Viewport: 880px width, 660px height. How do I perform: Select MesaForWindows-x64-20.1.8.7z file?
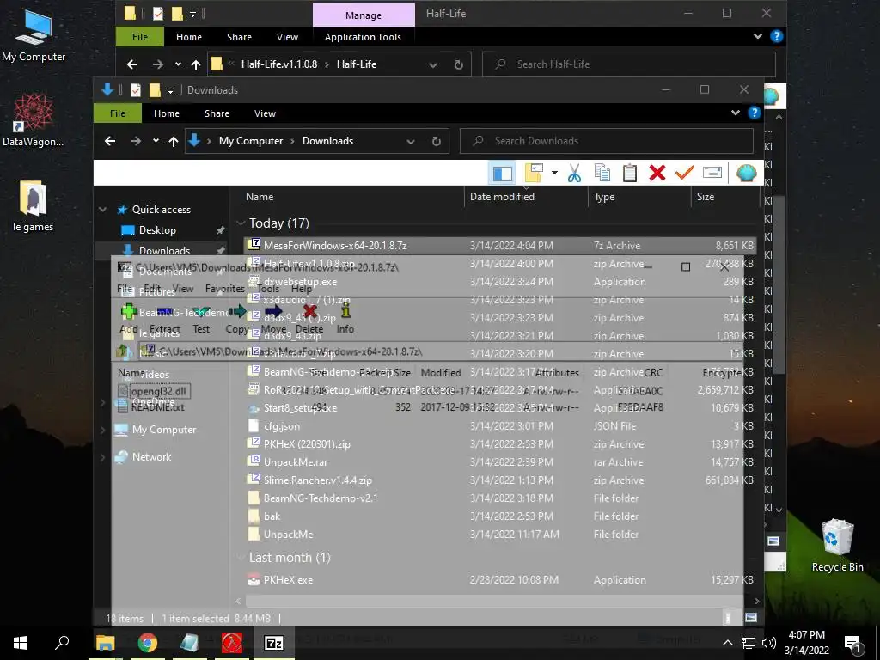499,245
